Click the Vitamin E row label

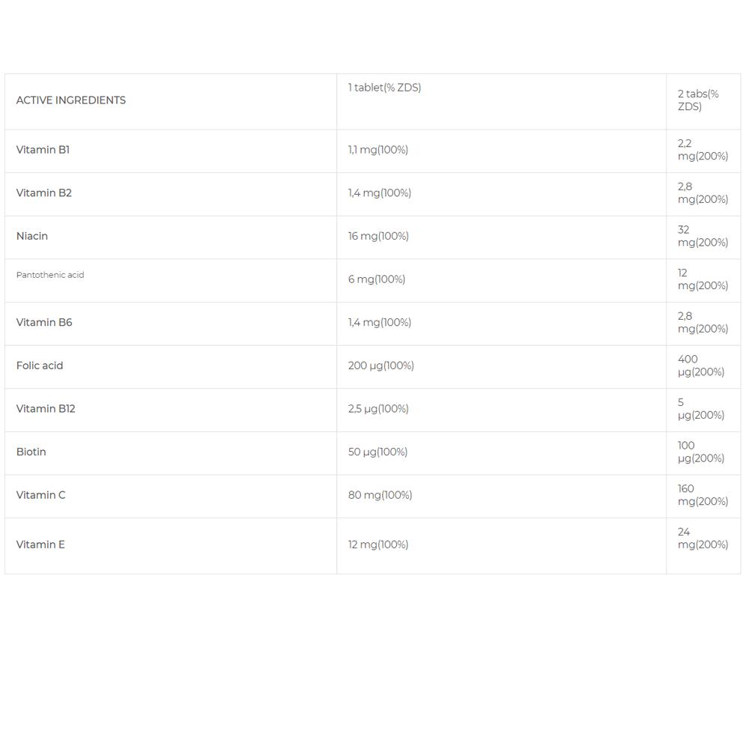(40, 545)
